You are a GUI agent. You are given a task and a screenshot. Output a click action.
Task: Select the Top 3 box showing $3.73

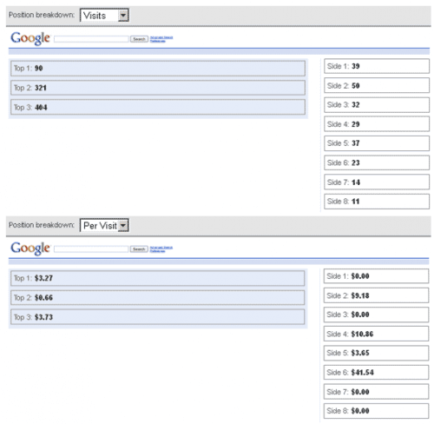pos(158,317)
